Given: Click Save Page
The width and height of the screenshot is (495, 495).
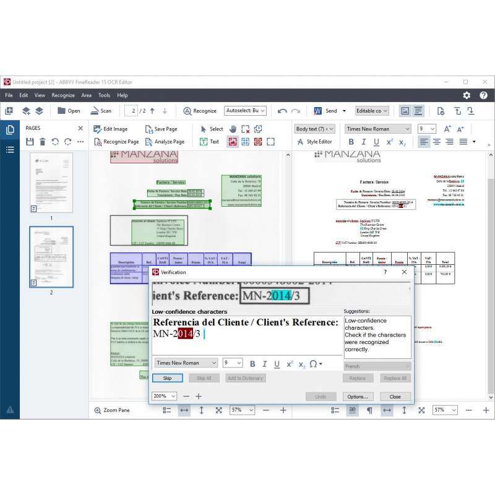Looking at the screenshot, I should pyautogui.click(x=161, y=129).
